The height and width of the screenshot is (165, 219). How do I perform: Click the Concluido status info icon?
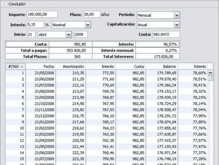(4, 4)
